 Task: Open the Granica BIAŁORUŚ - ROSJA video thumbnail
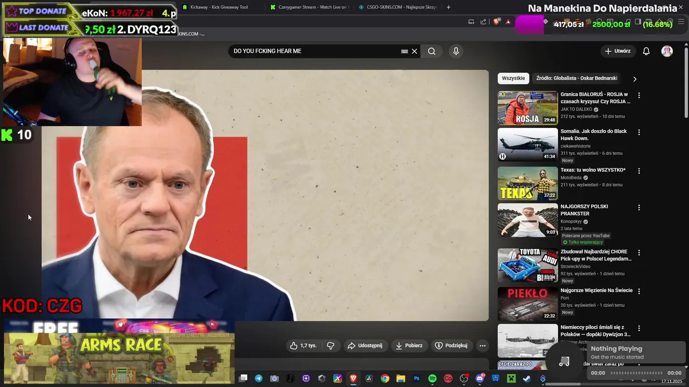coord(528,107)
